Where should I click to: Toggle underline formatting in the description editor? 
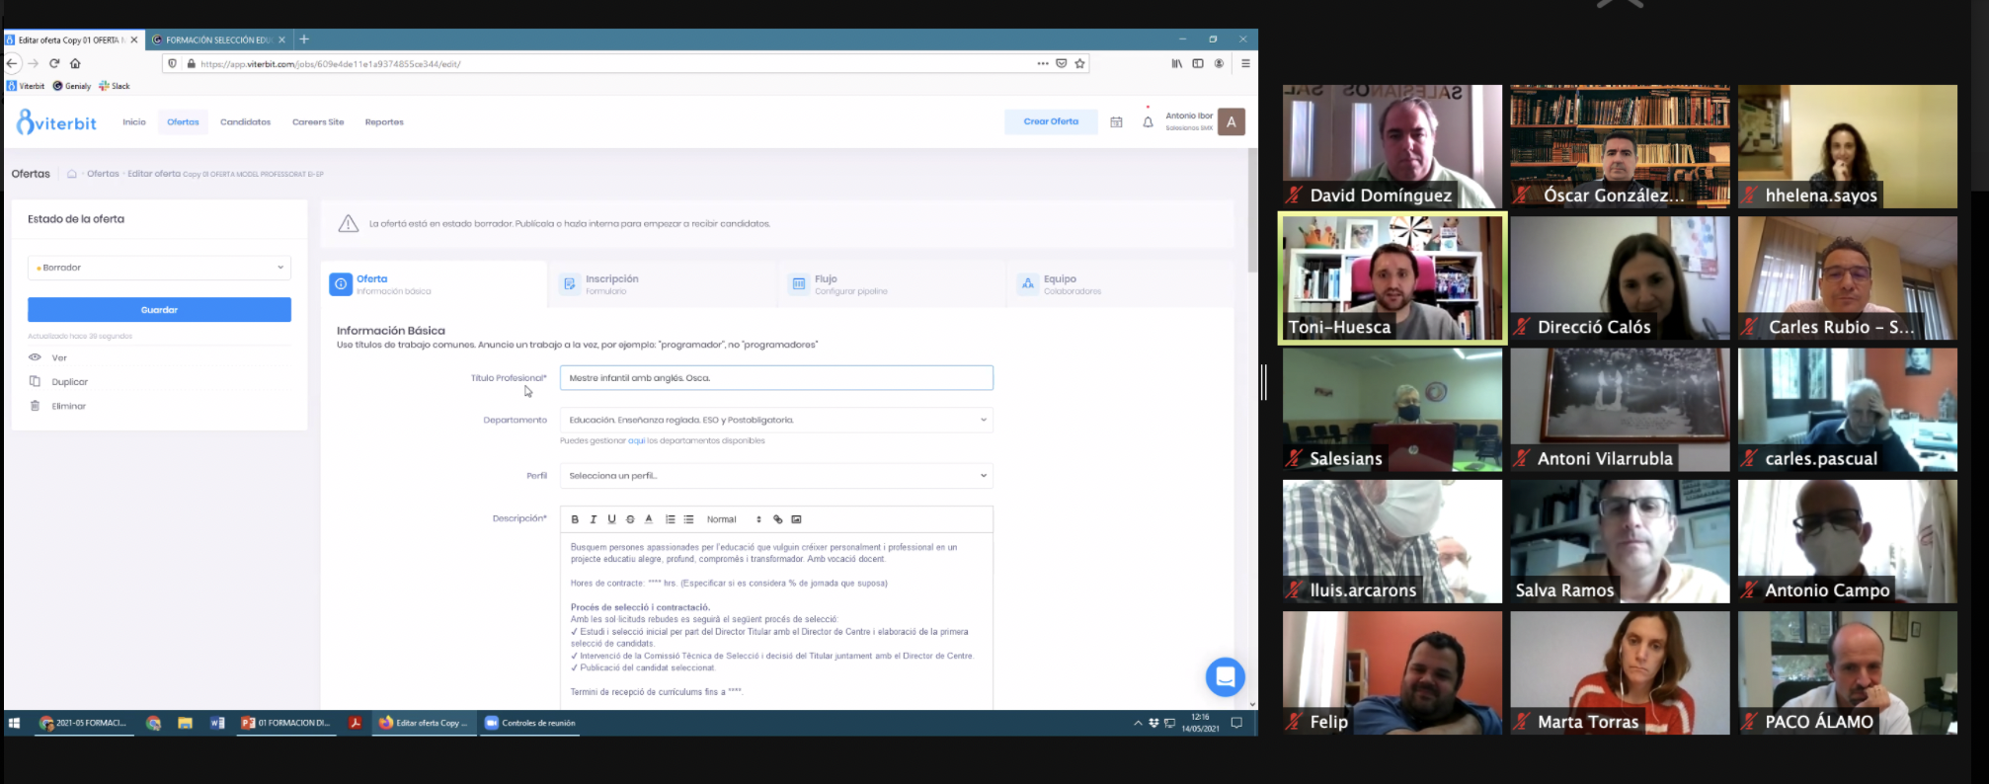611,519
